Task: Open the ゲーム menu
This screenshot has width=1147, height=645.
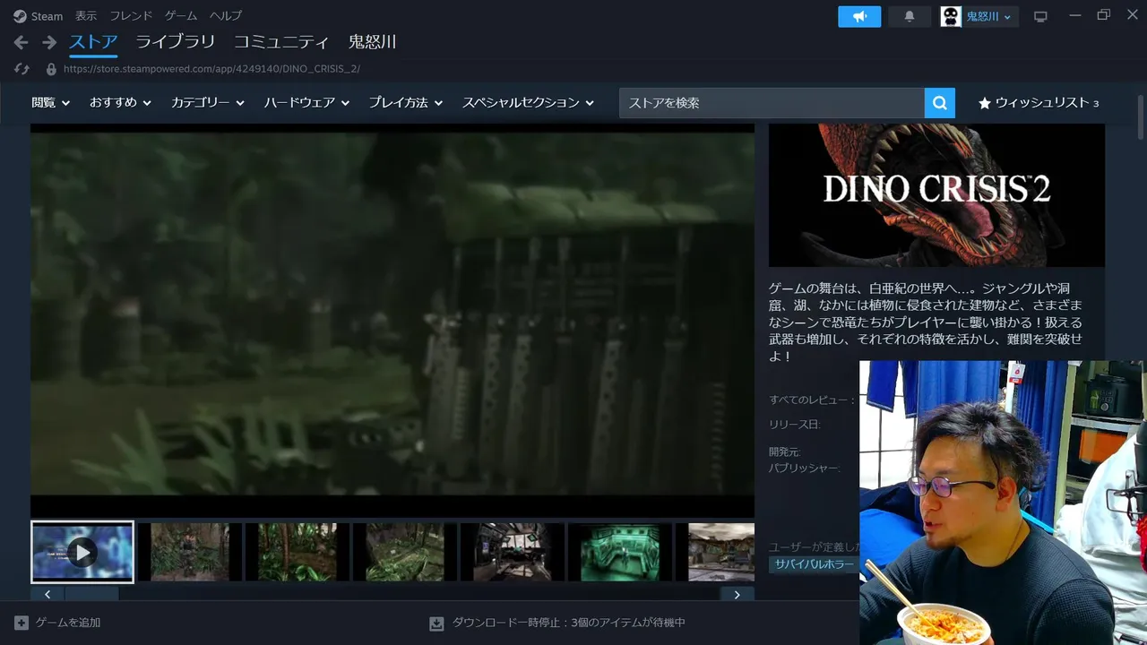Action: click(181, 16)
